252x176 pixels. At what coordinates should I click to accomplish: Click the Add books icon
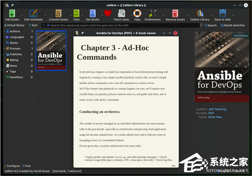pos(12,13)
